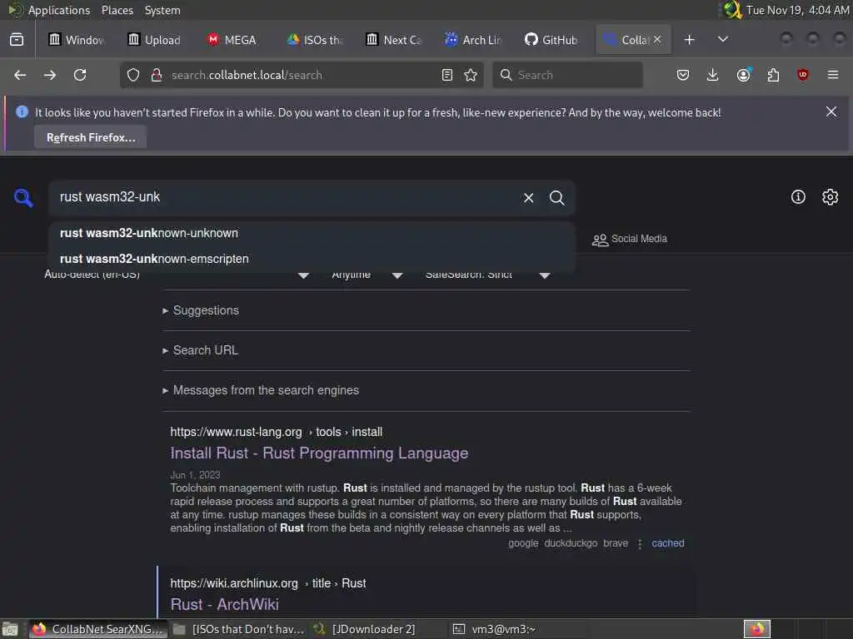Open the wiki.archlinux.org result URL

(x=268, y=583)
